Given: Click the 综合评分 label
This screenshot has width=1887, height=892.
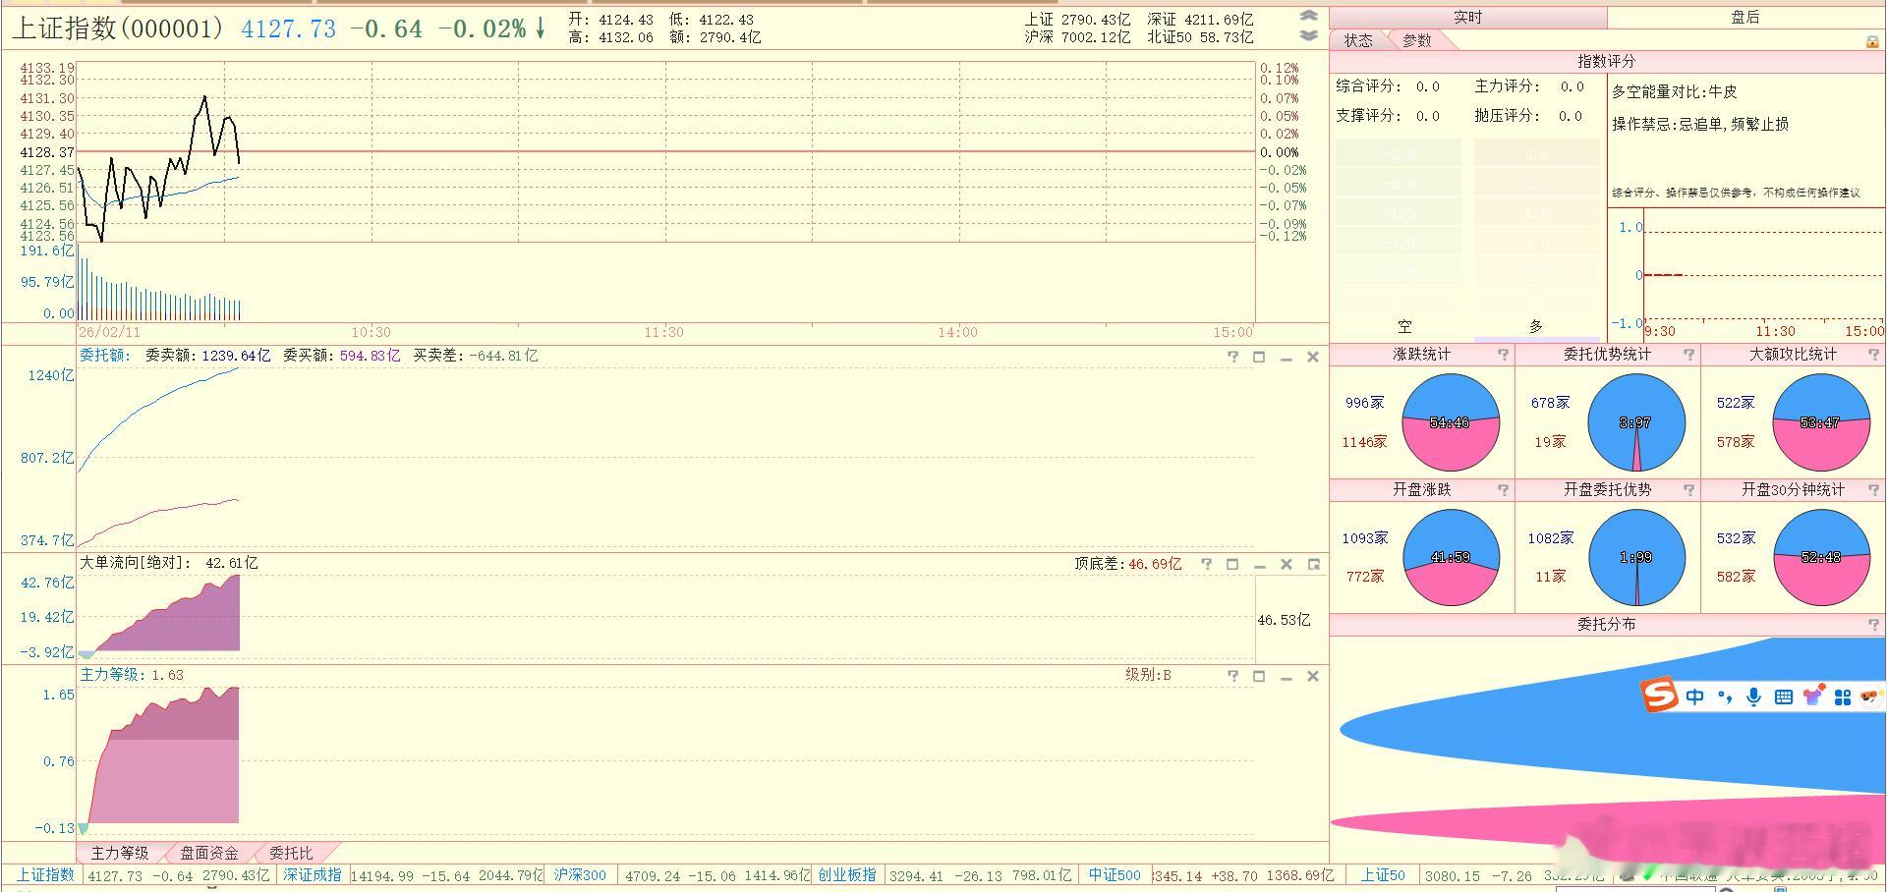Looking at the screenshot, I should tap(1368, 86).
